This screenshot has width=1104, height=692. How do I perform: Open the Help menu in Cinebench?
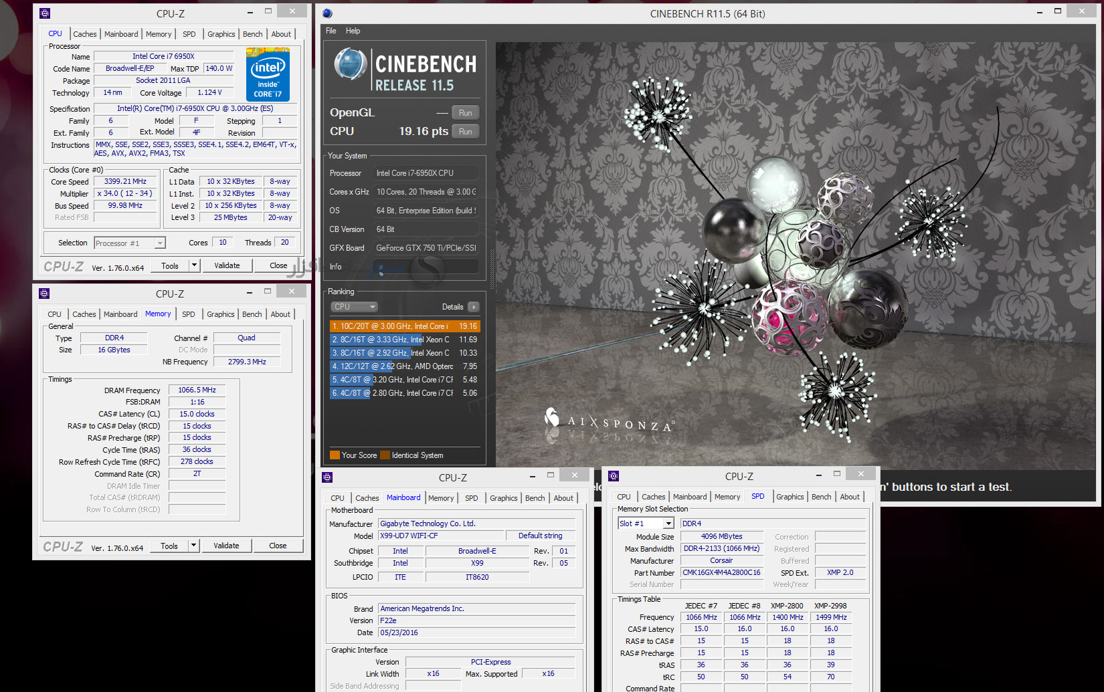click(353, 31)
